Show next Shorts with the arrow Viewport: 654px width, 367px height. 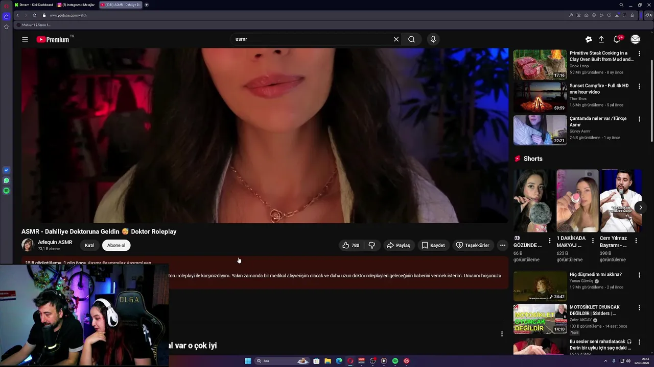tap(640, 207)
